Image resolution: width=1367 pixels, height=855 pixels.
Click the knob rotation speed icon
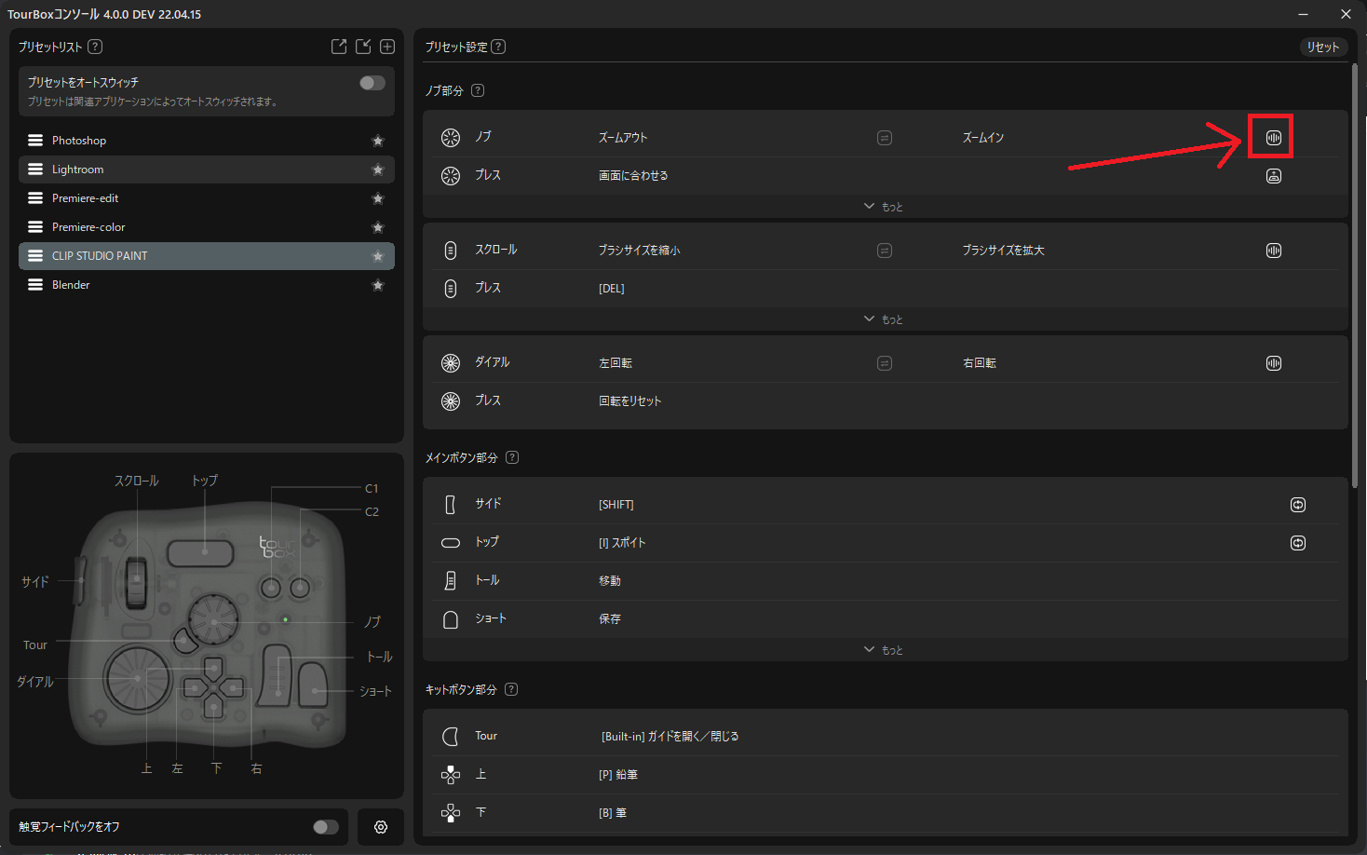pyautogui.click(x=1273, y=138)
